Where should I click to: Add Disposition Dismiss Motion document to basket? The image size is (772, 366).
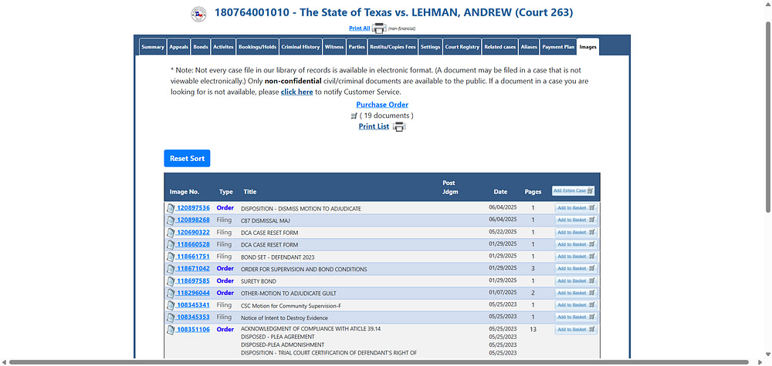tap(576, 208)
